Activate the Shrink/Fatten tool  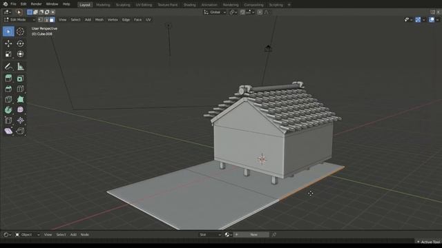(x=20, y=121)
